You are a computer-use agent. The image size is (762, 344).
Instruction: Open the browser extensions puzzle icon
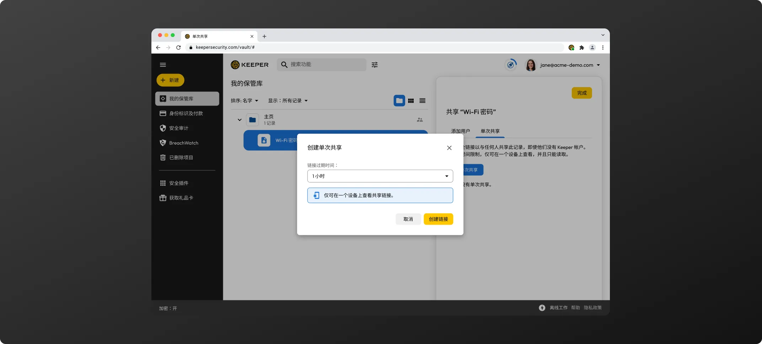coord(582,48)
